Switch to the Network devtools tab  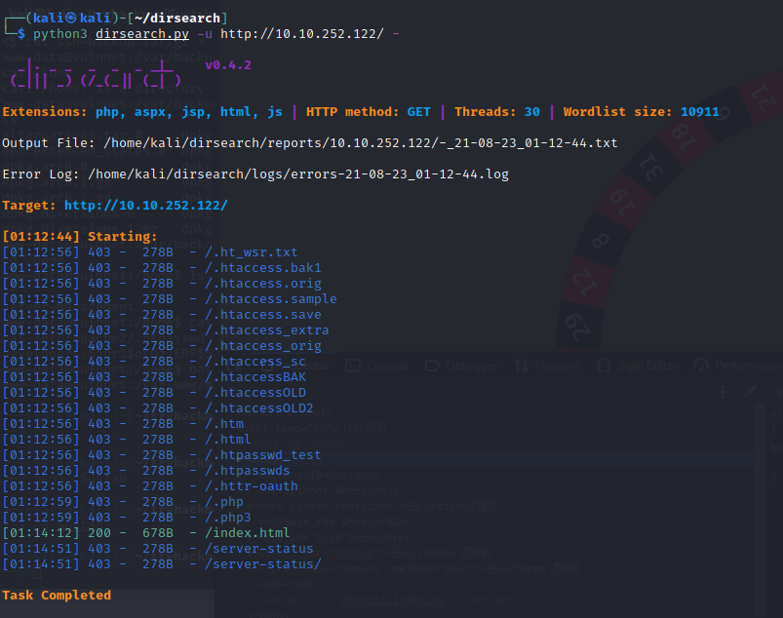[x=553, y=366]
